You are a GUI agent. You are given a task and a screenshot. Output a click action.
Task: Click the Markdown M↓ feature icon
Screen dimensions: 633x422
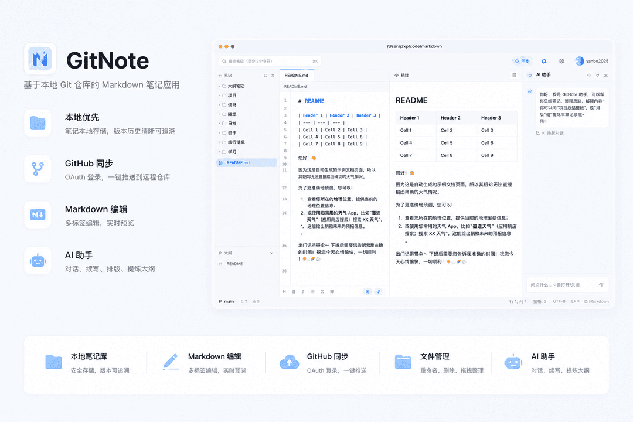tap(38, 215)
